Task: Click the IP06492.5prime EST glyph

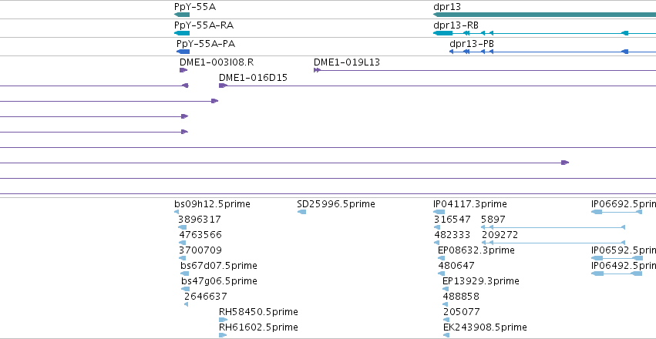Action: point(616,274)
